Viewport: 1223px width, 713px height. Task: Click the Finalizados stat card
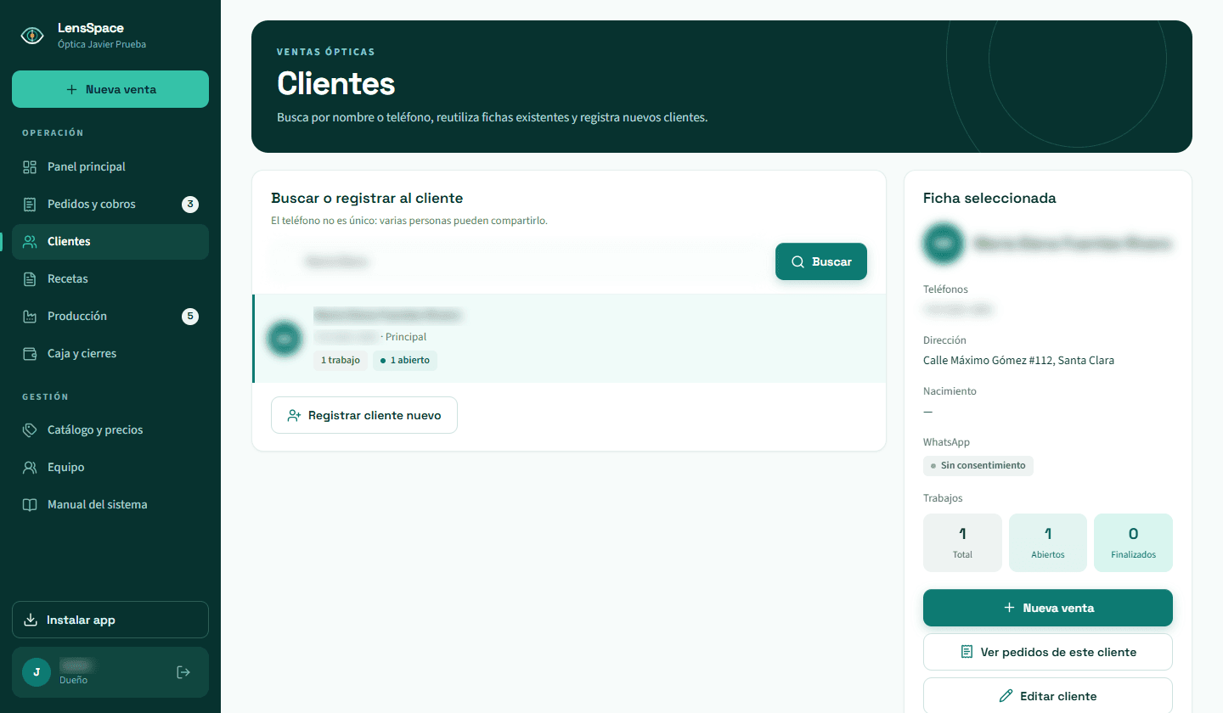coord(1133,542)
